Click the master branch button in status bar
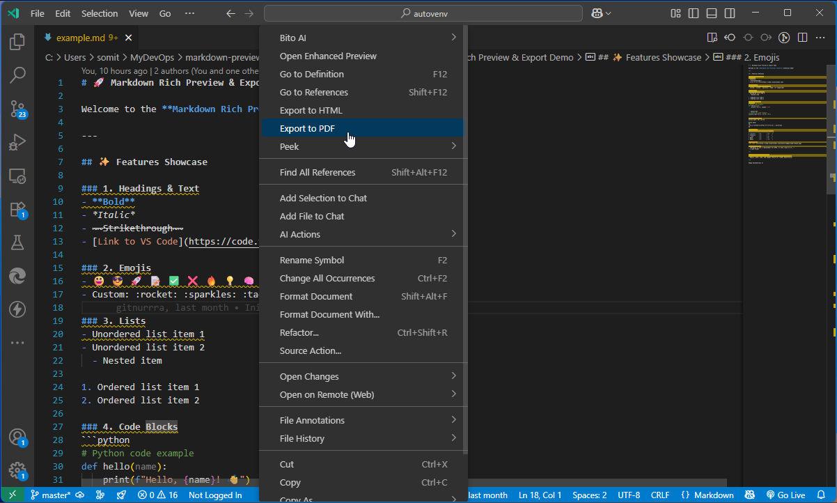Screen dimensions: 837x503 click(x=50, y=495)
